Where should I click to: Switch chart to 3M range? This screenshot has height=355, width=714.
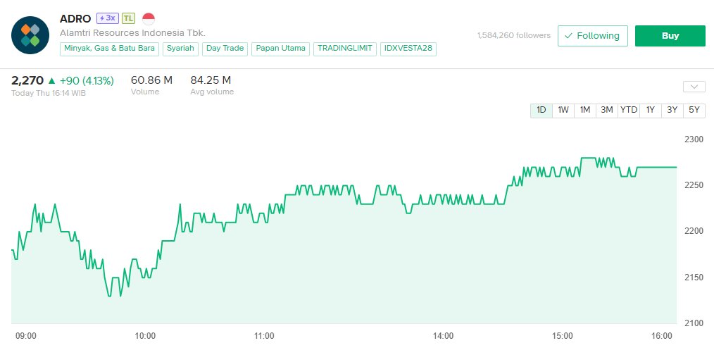tap(607, 110)
